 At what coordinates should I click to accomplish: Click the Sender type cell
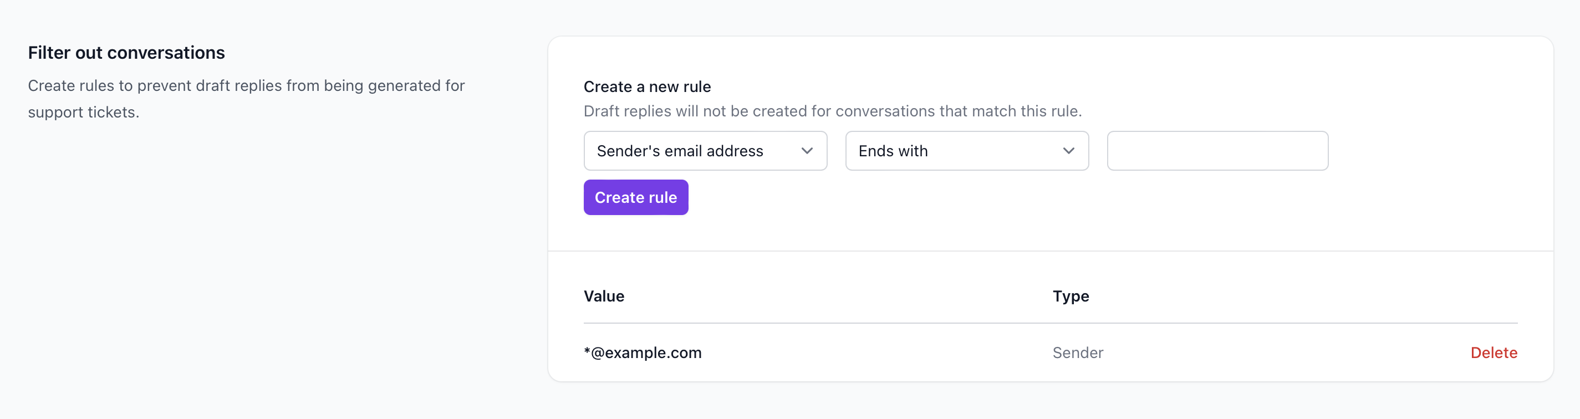pos(1078,352)
